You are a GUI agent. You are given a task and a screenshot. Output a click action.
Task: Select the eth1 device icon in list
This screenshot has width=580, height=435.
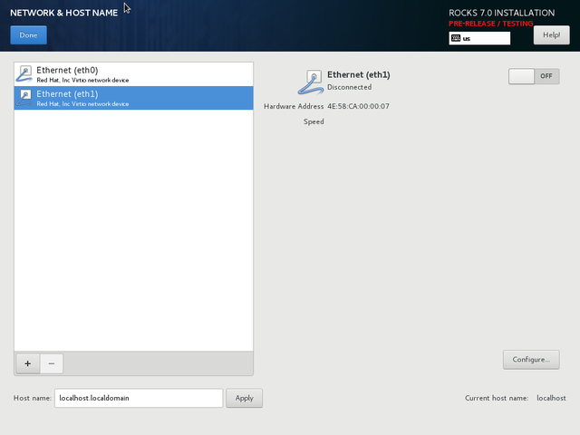point(24,98)
